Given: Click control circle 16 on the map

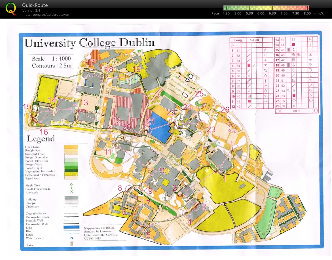Looking at the screenshot, I should click(x=38, y=125).
